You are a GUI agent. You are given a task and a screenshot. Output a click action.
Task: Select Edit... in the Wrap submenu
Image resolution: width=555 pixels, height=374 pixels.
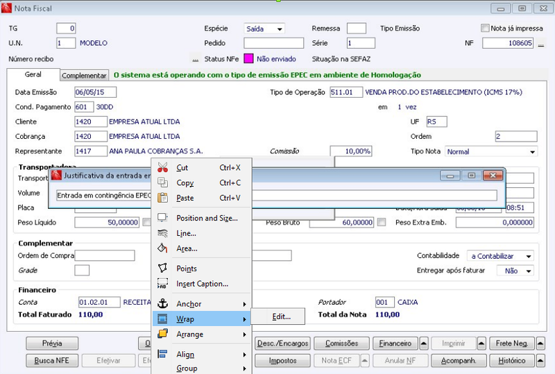[x=282, y=316]
